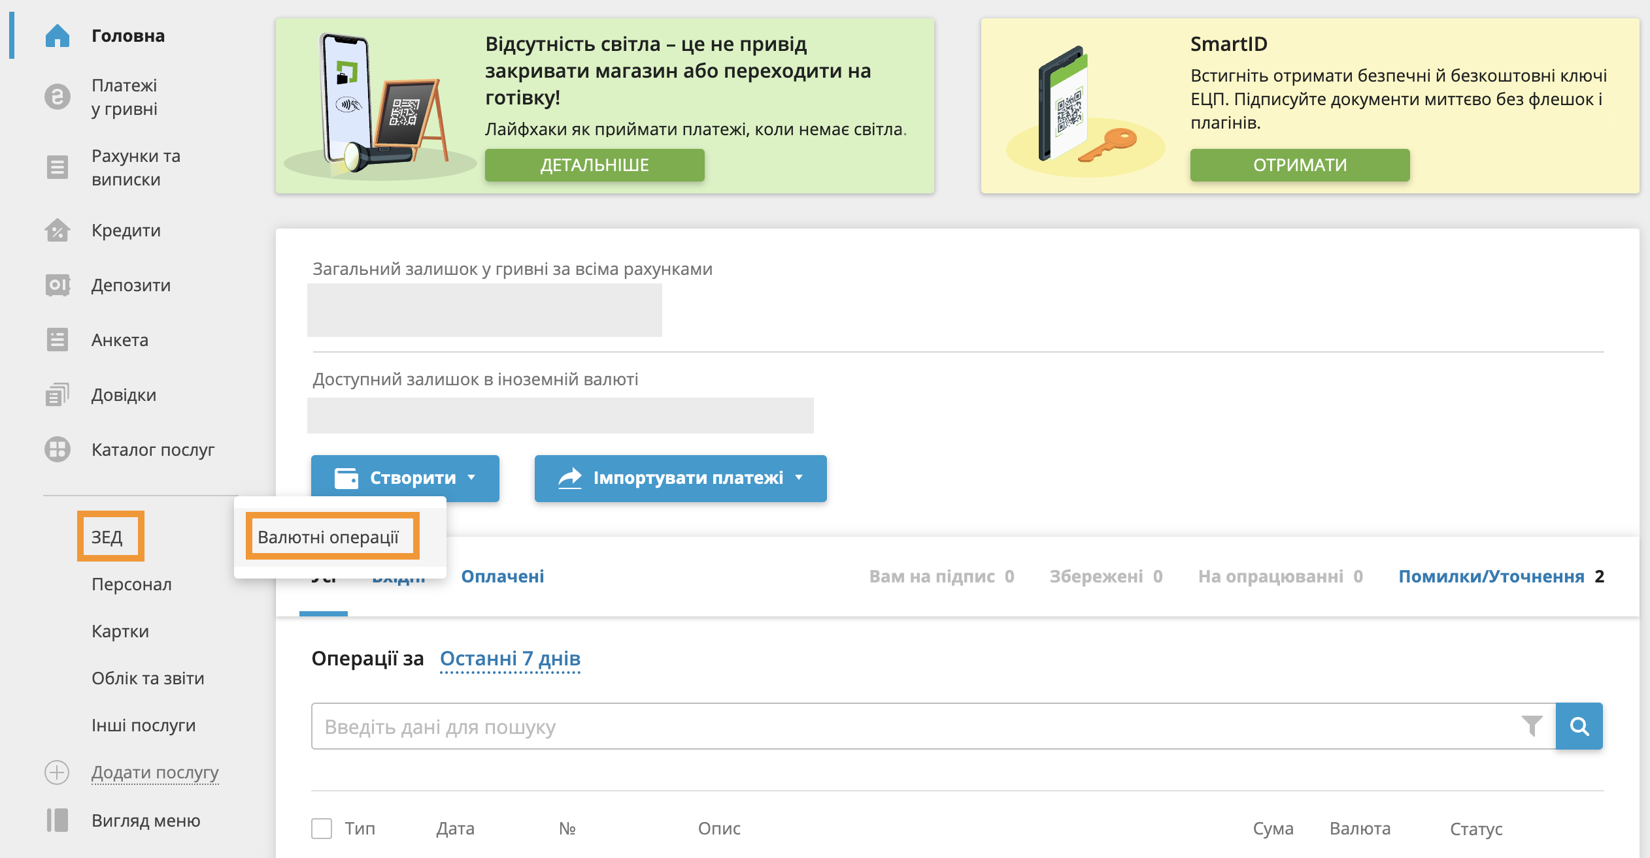Click the Кредити house percent icon
Viewport: 1650px width, 858px height.
(58, 230)
